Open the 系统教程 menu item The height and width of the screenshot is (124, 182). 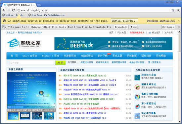click(132, 56)
